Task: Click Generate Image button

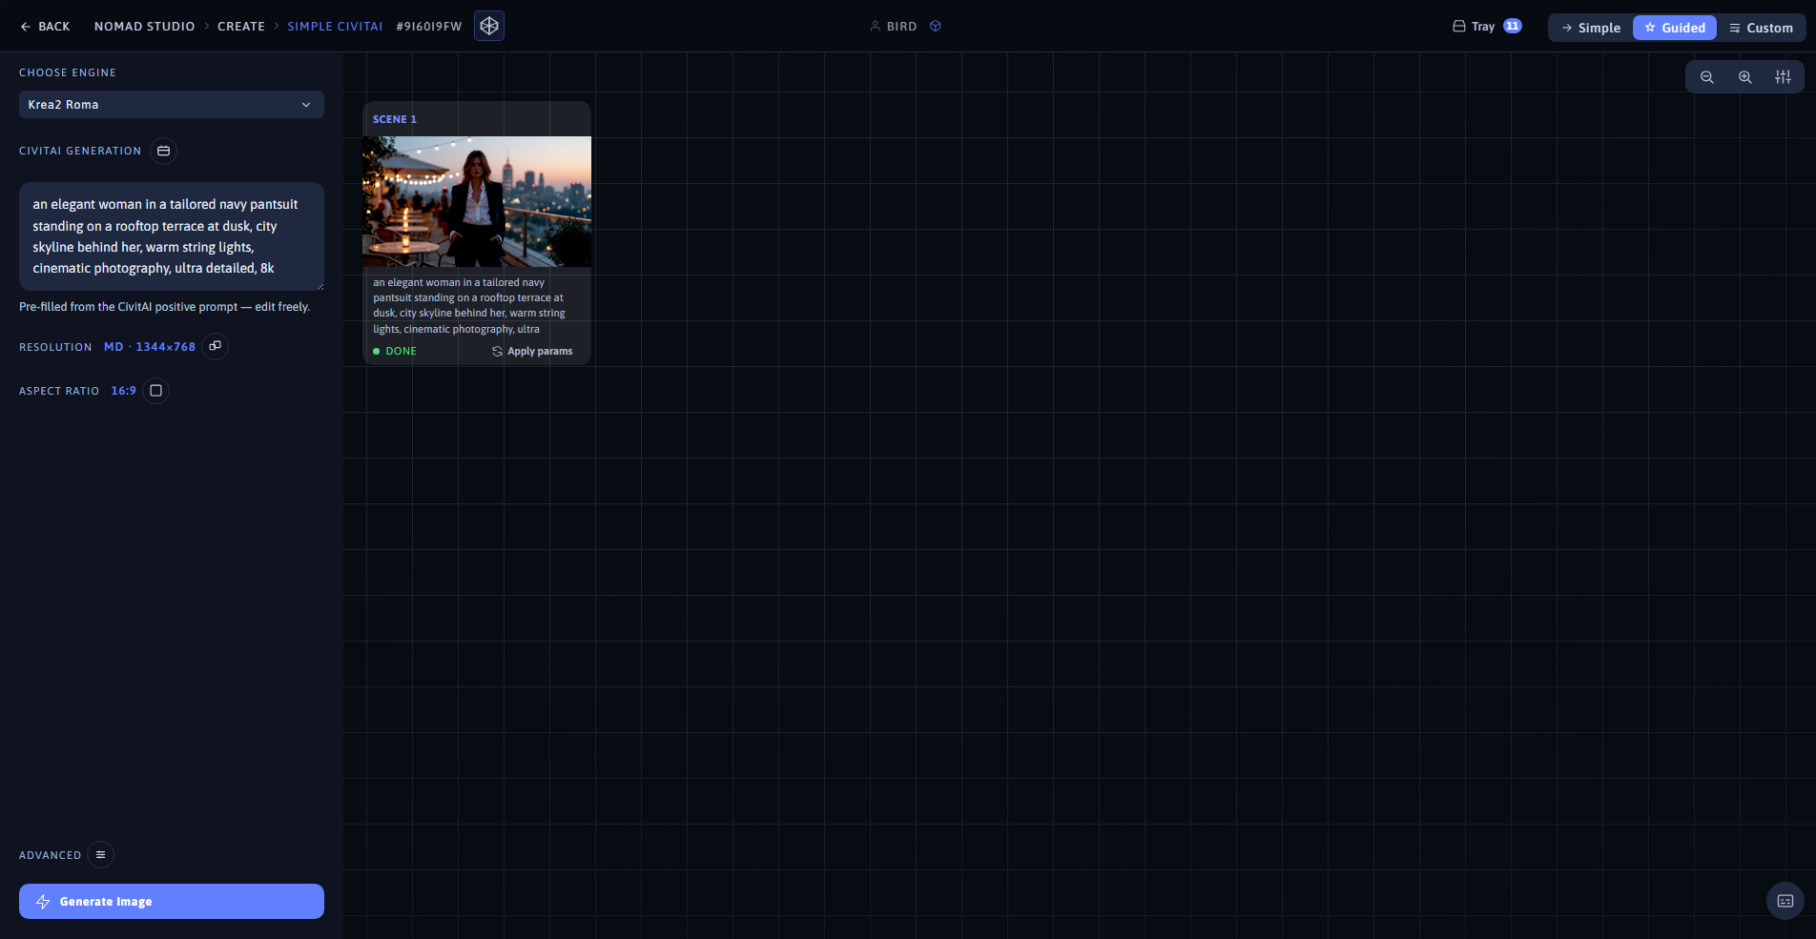Action: tap(172, 902)
